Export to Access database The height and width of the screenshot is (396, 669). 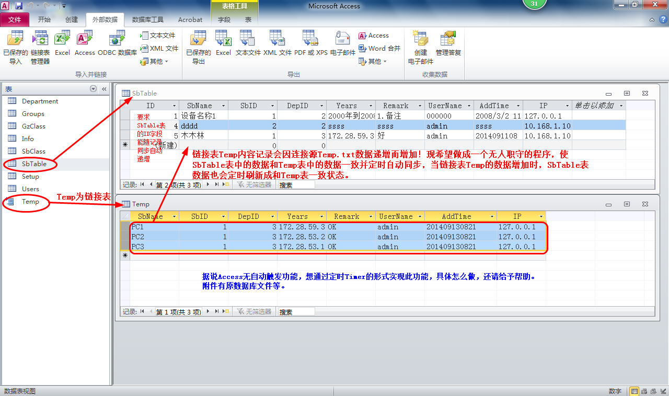click(374, 36)
